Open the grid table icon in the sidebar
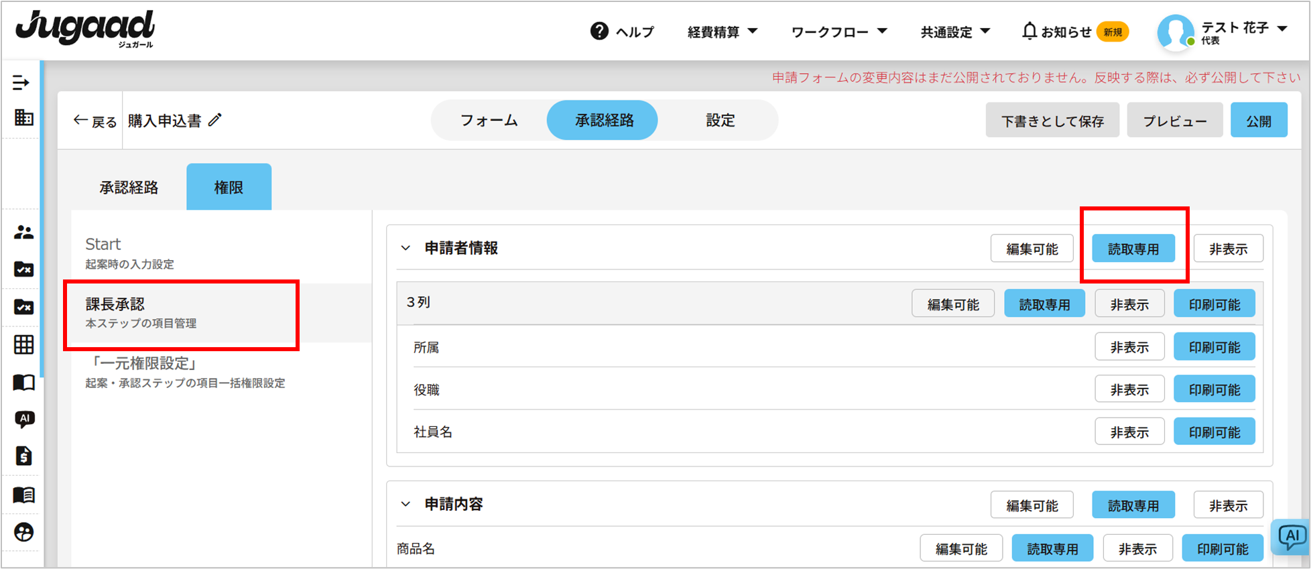1311x569 pixels. coord(23,344)
